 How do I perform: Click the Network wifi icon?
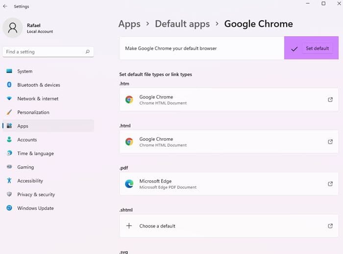[9, 99]
